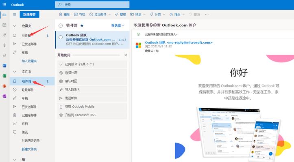Tick the Outlook 团队 message checkbox circle
294x162 pixels.
[61, 37]
